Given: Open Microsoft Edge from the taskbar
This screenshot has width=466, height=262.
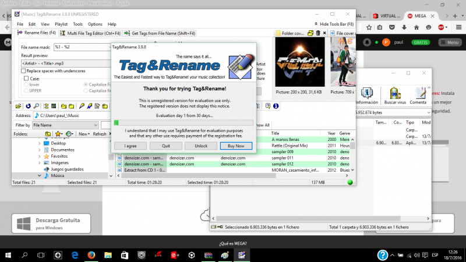Looking at the screenshot, I should pyautogui.click(x=75, y=255).
